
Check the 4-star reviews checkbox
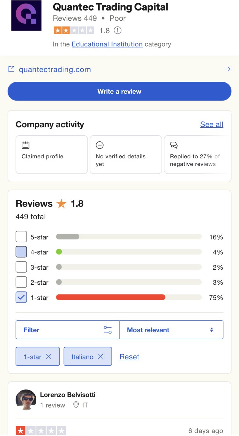[21, 251]
